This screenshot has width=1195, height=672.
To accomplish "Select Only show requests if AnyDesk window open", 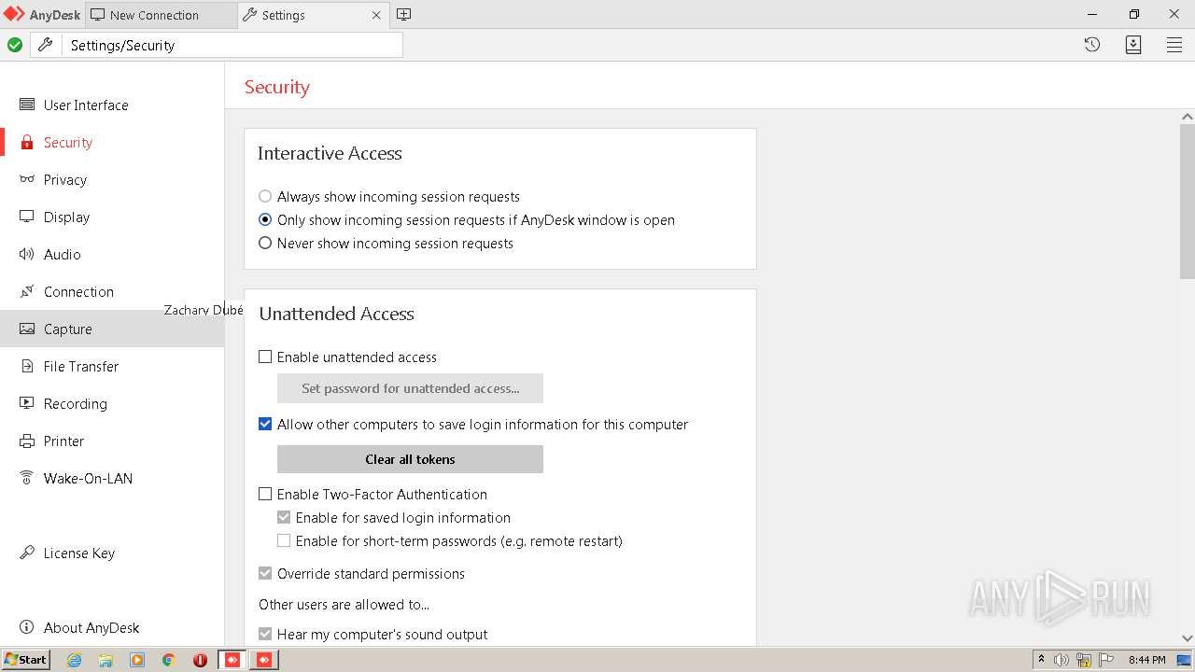I will click(x=265, y=219).
